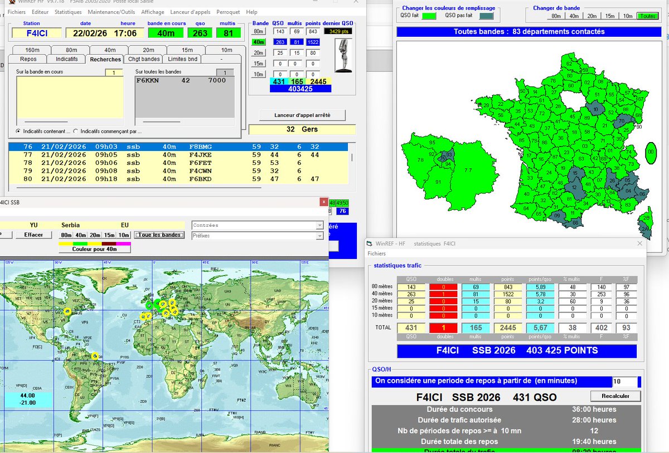Screen dimensions: 669x453
Task: Select log row 80 with F6BKD
Action: tap(178, 179)
